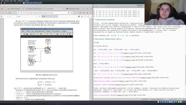Open the Firefox downloads panel
The height and width of the screenshot is (105, 186).
[x=84, y=13]
